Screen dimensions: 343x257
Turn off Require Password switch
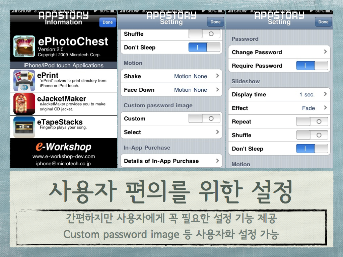point(312,66)
